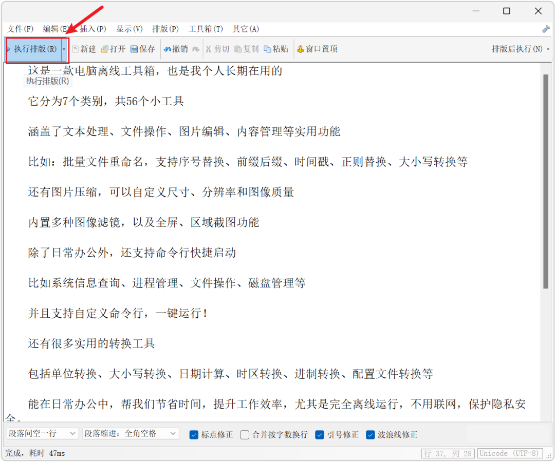Close the window

pyautogui.click(x=539, y=11)
